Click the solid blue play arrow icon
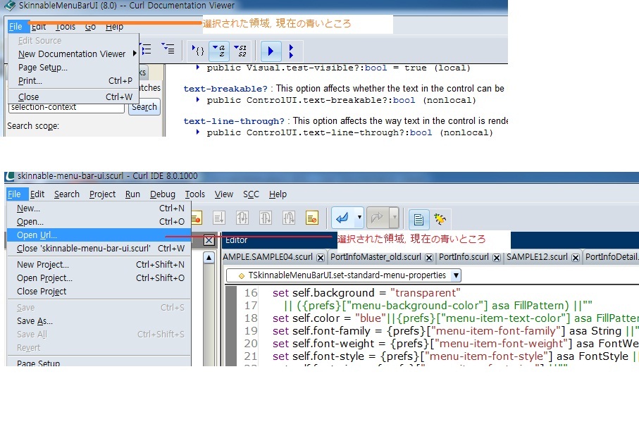 tap(271, 51)
